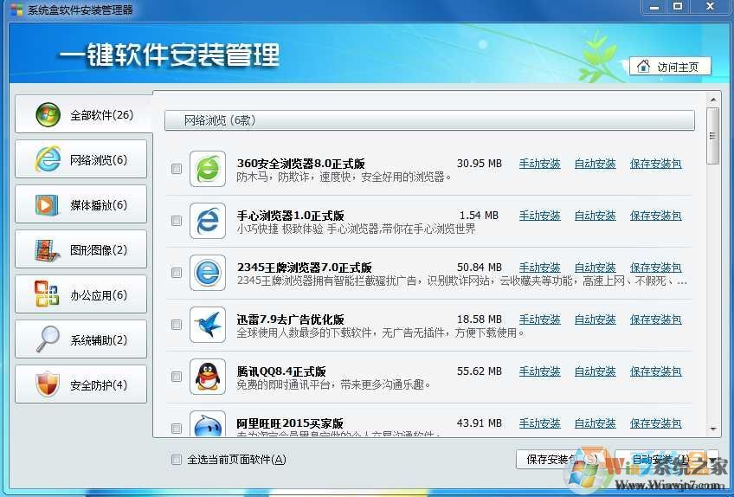Click 保存安装包 for 阿里旺旺2015

(x=655, y=423)
